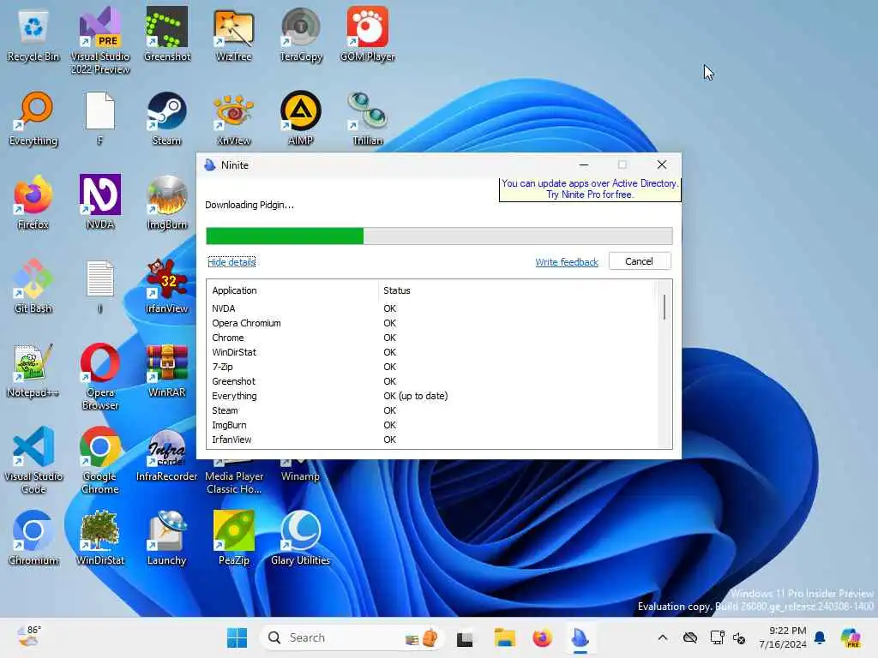Screen dimensions: 878x658
Task: Select the Firefox desktop shortcut
Action: (x=33, y=202)
